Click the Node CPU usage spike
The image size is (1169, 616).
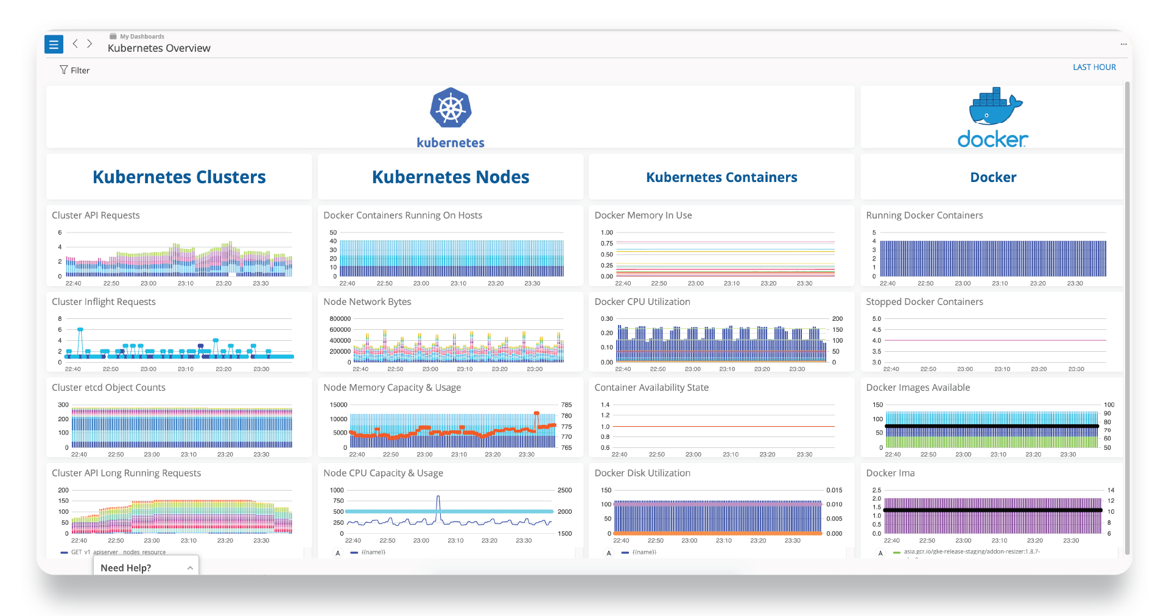pyautogui.click(x=438, y=509)
